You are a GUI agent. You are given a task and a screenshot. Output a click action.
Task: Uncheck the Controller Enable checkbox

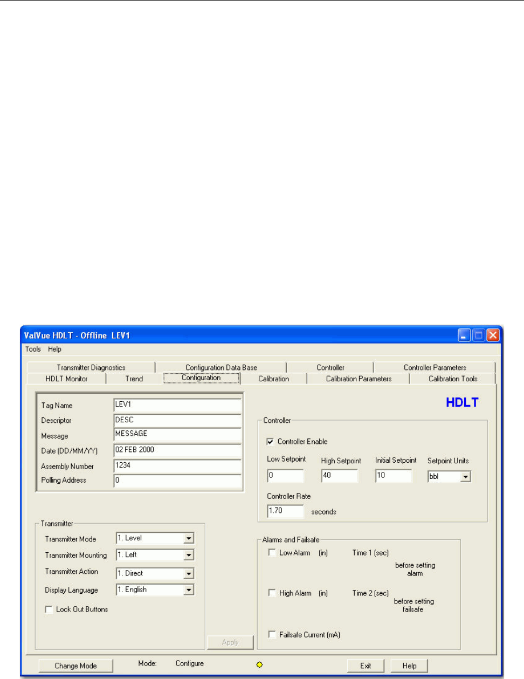pos(270,442)
